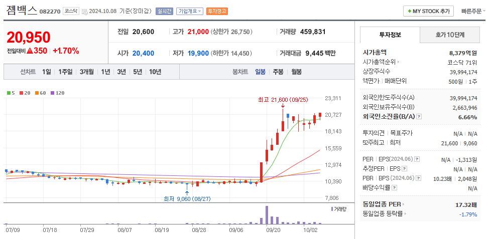
Task: Click the 거래량 value 459,831
Action: click(312, 32)
